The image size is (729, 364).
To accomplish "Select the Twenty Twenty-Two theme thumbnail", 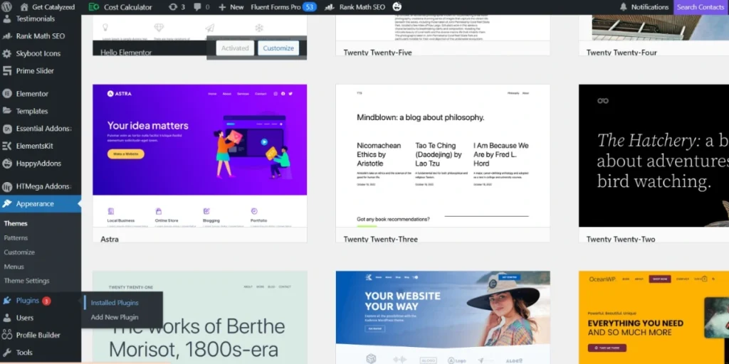I will tap(654, 156).
